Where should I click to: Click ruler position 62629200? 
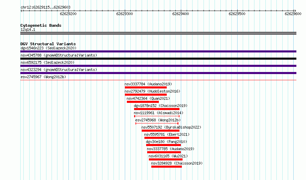pos(68,14)
